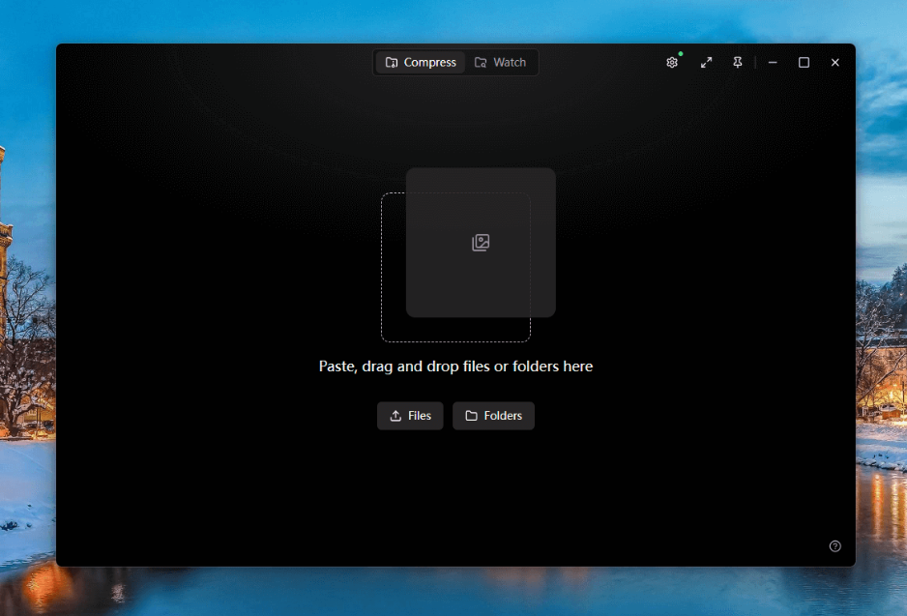Maximize the compressor window

point(804,63)
